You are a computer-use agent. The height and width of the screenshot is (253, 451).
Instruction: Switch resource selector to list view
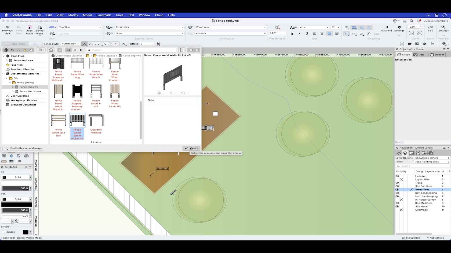click(x=75, y=50)
